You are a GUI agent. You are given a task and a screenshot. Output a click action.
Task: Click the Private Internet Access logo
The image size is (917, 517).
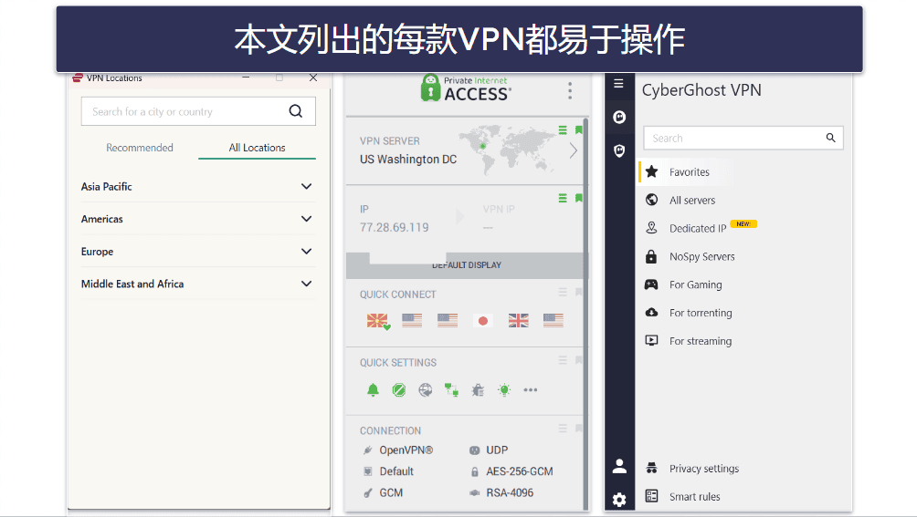[x=466, y=88]
